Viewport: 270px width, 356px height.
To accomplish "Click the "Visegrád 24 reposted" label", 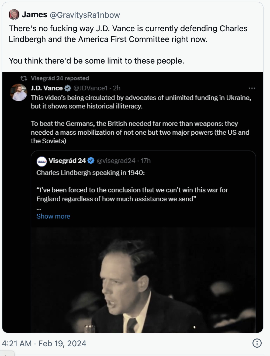I will 60,78.
